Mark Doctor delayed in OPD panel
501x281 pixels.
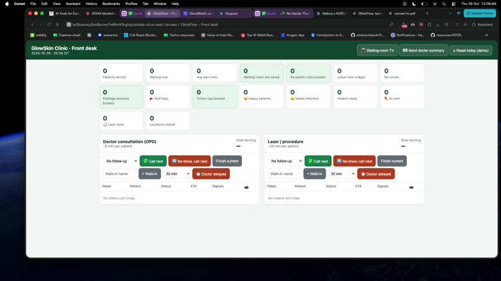211,174
